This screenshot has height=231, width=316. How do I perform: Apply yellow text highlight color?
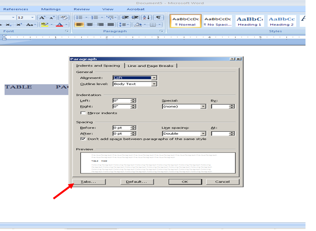click(44, 25)
